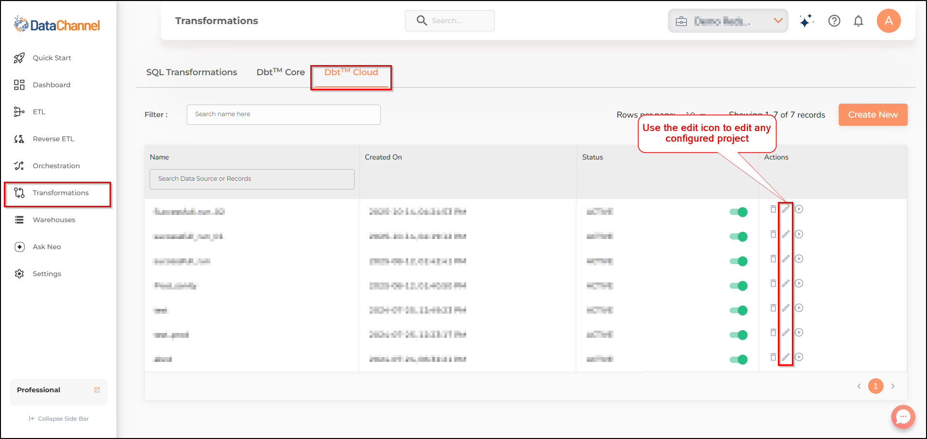This screenshot has width=927, height=439.
Task: Click the DataChannel logo
Action: [57, 24]
